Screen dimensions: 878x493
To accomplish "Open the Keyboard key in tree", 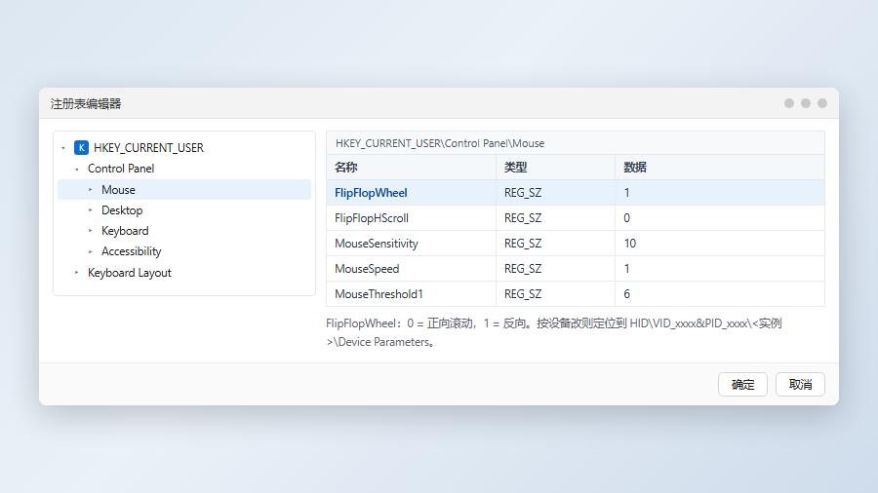I will click(125, 231).
